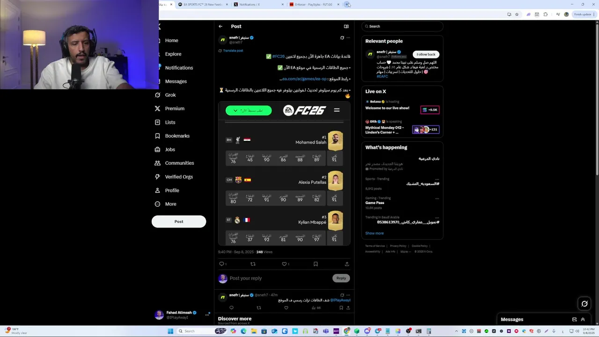Open Terms of Service footer link
Image resolution: width=599 pixels, height=337 pixels.
pyautogui.click(x=375, y=246)
